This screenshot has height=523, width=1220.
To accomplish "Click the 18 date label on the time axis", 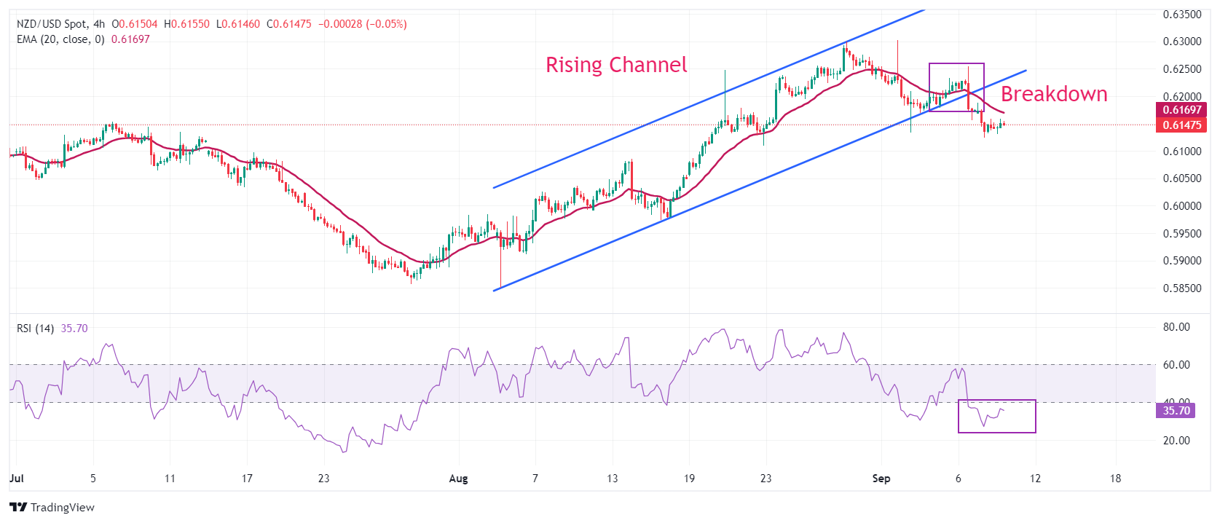I will tap(1115, 479).
